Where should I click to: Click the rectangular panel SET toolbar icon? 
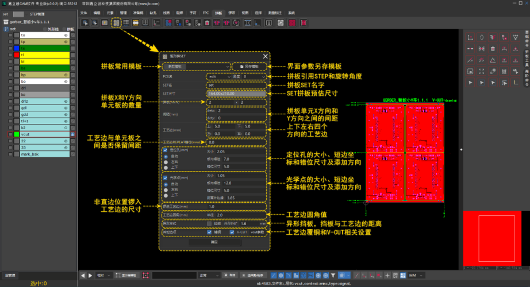pos(116,23)
